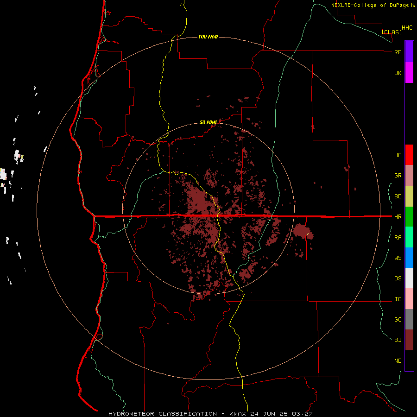
Task: Select the BI legend label
Action: tap(398, 340)
